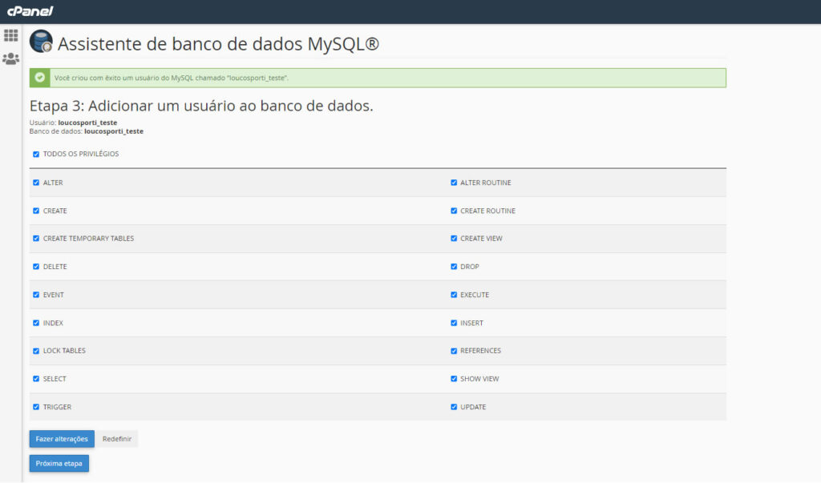This screenshot has width=821, height=483.
Task: Toggle the TODOS OS PRIVILÉGIOS checkbox
Action: click(x=36, y=154)
